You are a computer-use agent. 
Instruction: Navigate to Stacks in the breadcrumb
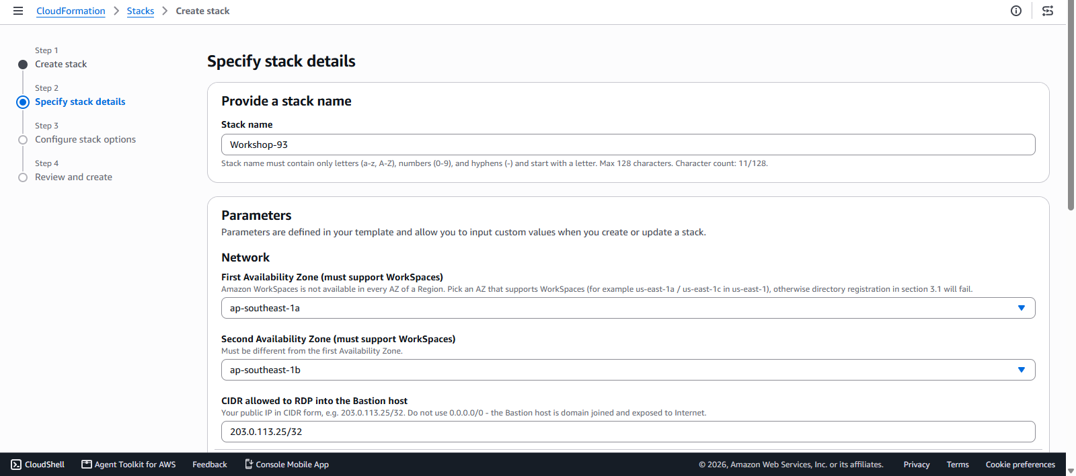(x=141, y=11)
